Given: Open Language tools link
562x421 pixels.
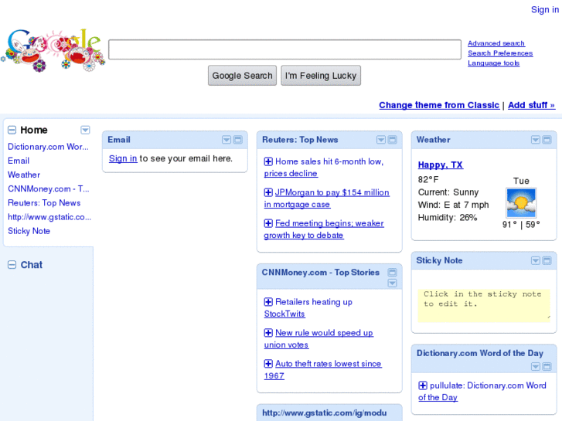Looking at the screenshot, I should point(493,63).
